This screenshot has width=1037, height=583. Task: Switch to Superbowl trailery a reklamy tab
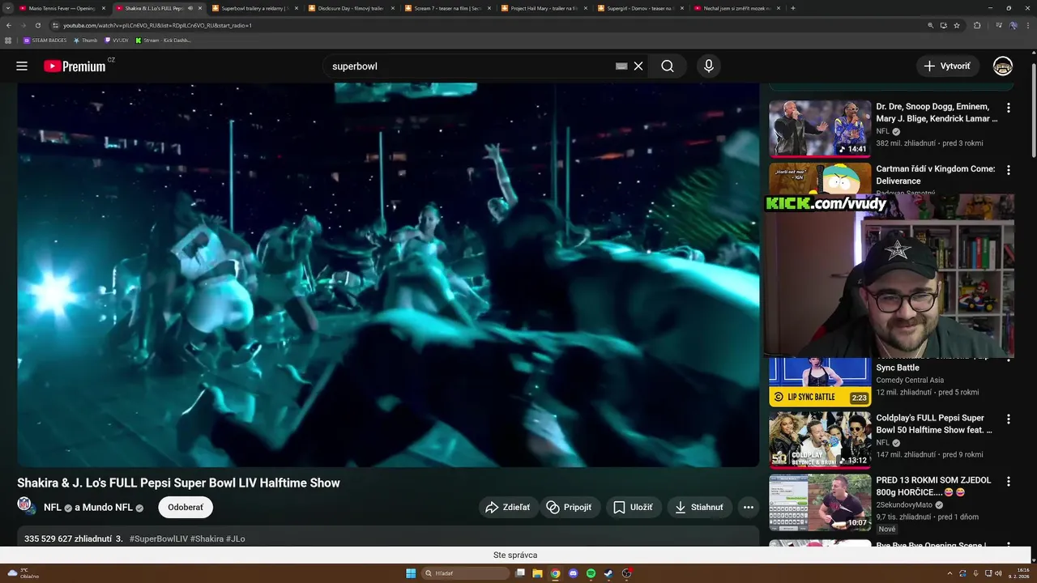point(256,8)
